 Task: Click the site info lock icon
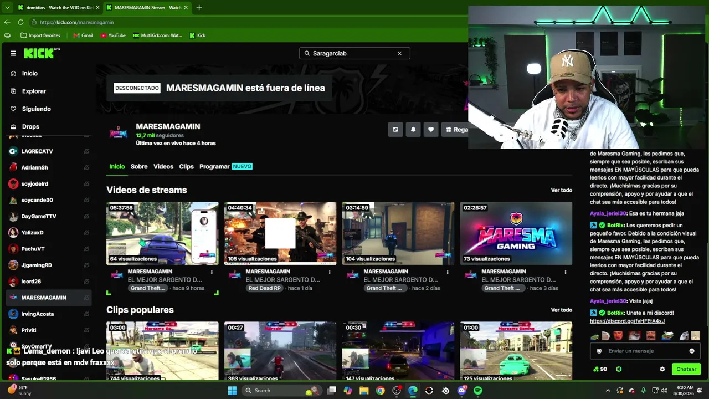pyautogui.click(x=34, y=22)
